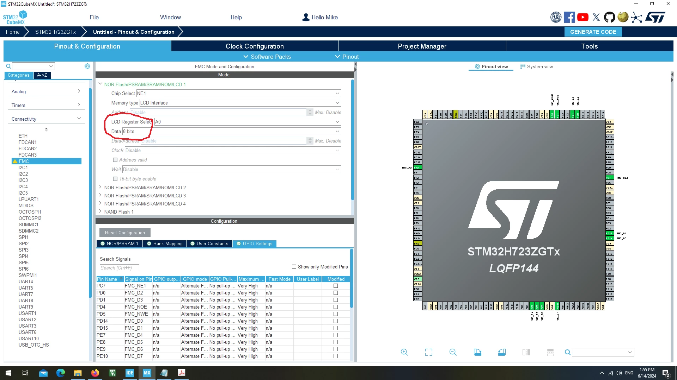Open the Bank Mapping tab
The image size is (677, 380).
tap(165, 243)
